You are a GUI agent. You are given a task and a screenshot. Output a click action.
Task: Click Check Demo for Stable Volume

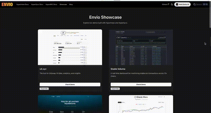coord(141,84)
